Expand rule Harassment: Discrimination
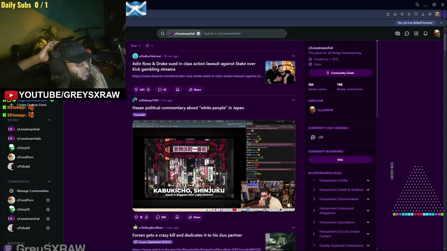The image size is (447, 251). tap(368, 199)
